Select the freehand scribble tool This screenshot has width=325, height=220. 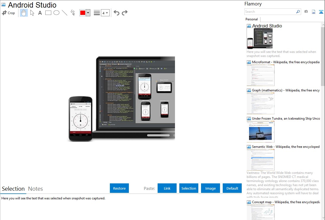coord(73,13)
